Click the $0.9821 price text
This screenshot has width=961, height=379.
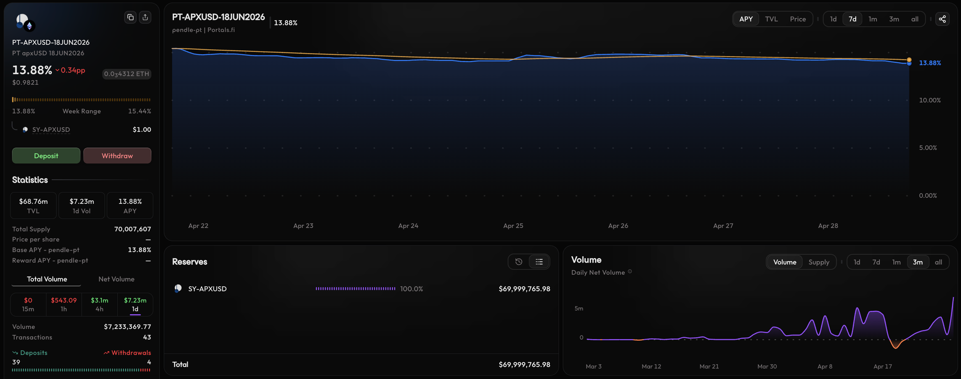(25, 83)
